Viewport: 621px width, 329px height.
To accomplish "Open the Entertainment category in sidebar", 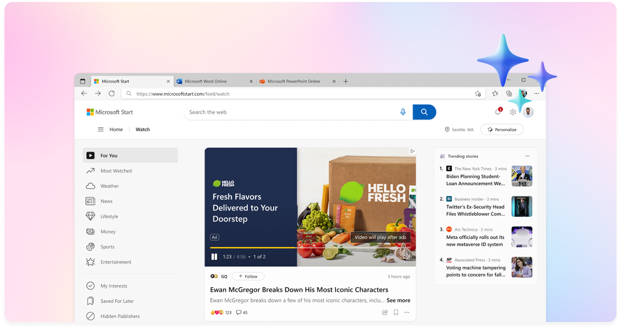I will coord(130,262).
